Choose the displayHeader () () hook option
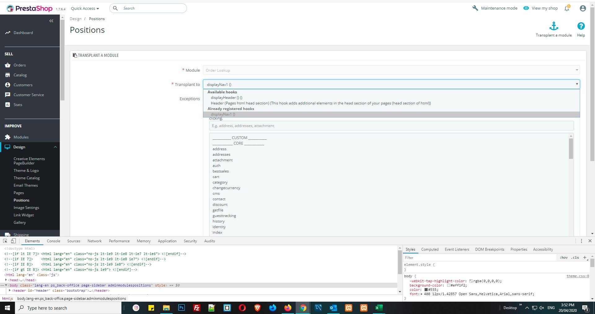This screenshot has height=314, width=595. [391, 98]
